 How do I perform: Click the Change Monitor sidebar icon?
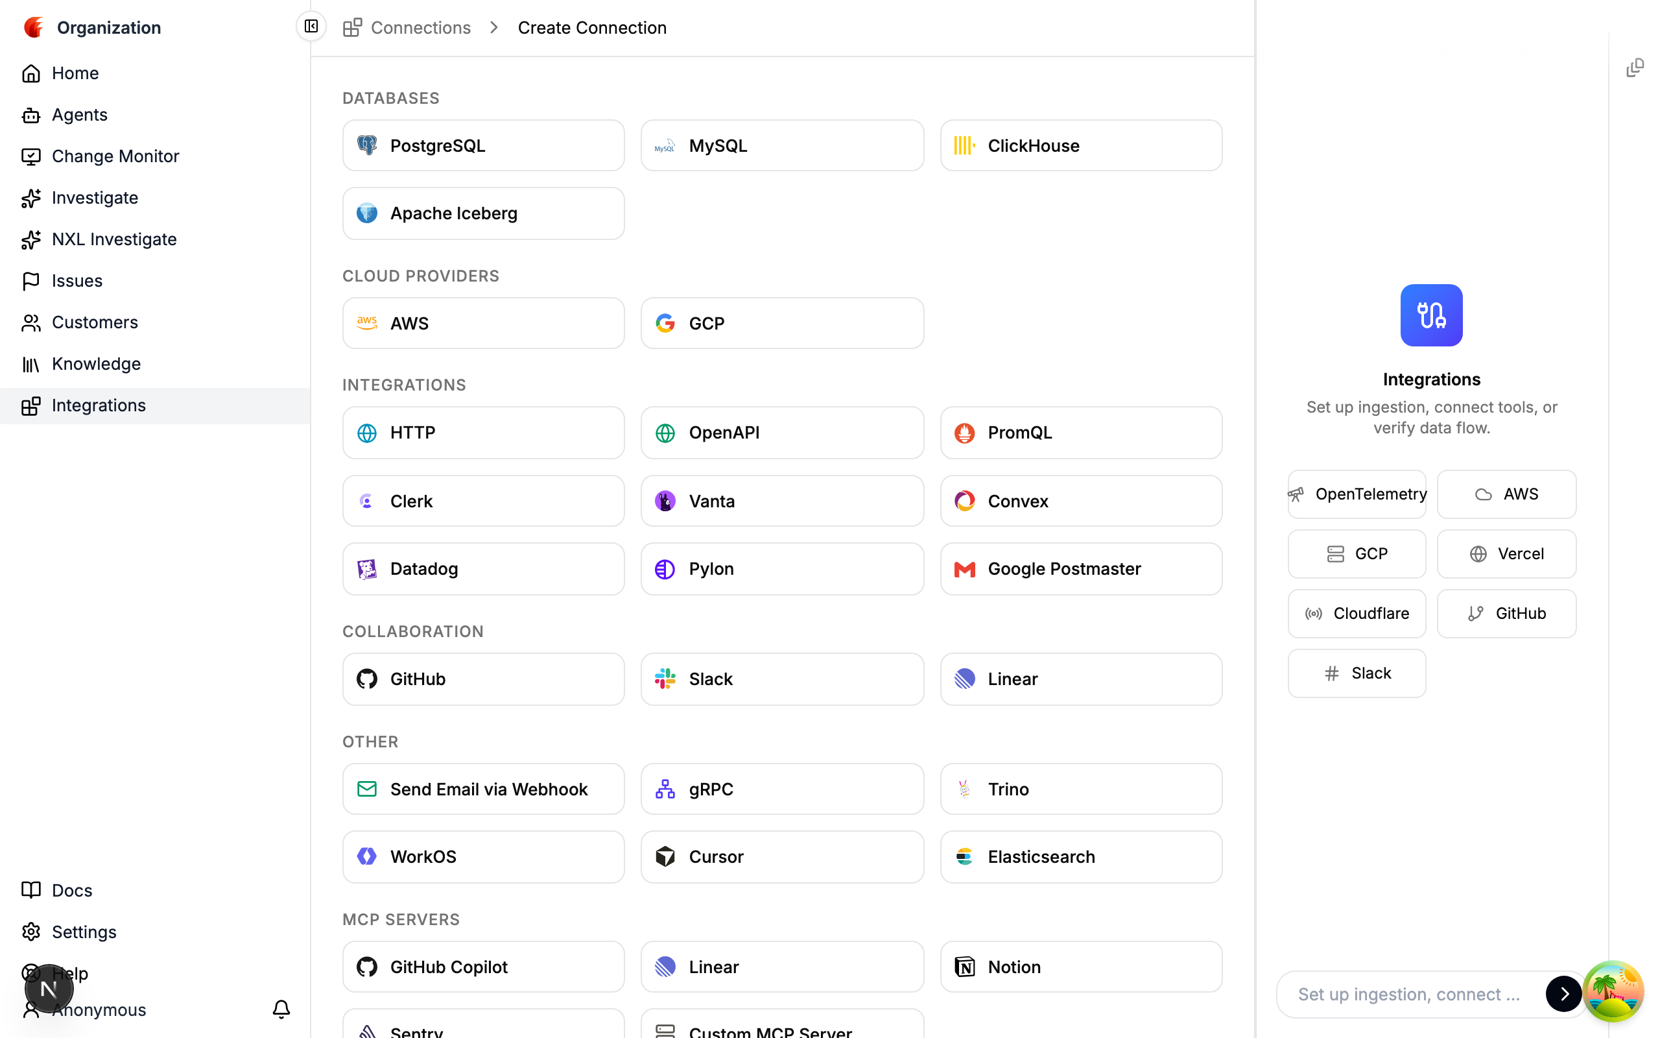pos(32,156)
